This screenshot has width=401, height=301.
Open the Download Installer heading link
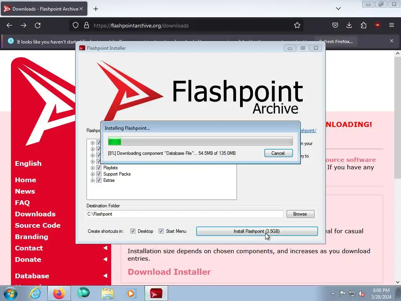coord(169,272)
